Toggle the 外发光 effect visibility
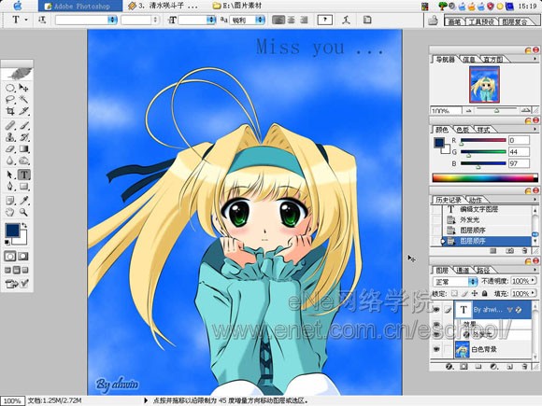The width and height of the screenshot is (542, 406). pos(436,334)
